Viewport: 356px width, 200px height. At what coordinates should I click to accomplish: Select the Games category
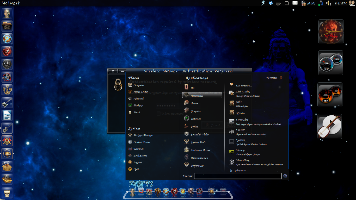pyautogui.click(x=202, y=103)
